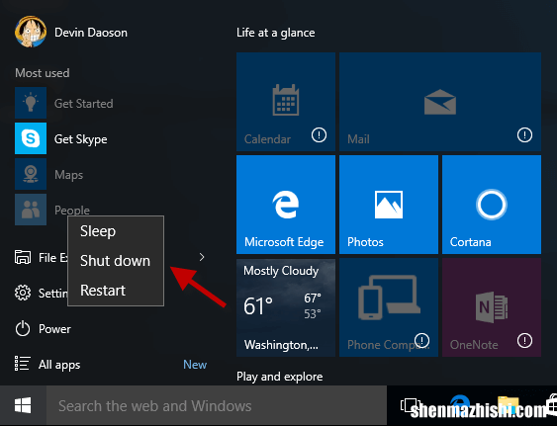
Task: Click the Windows Start button
Action: (x=23, y=405)
